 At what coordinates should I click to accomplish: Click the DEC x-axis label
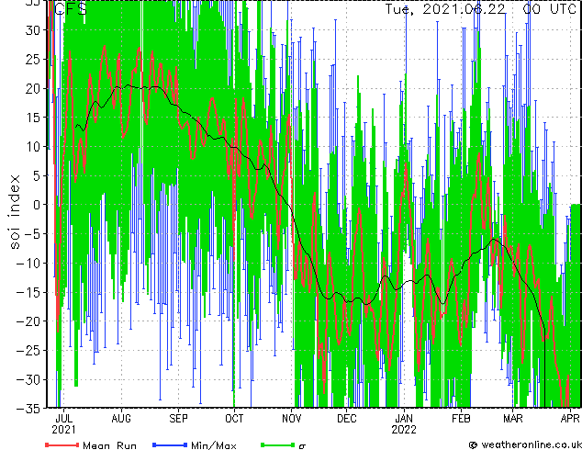coord(346,419)
